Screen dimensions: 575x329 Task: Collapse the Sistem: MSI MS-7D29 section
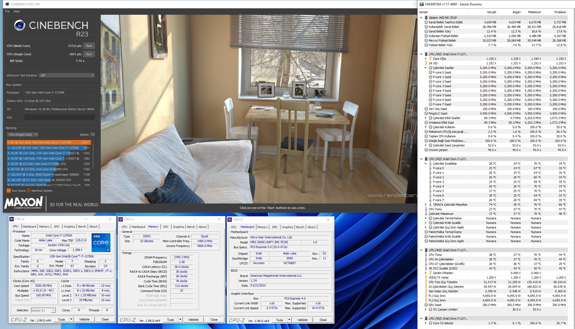tap(421, 18)
